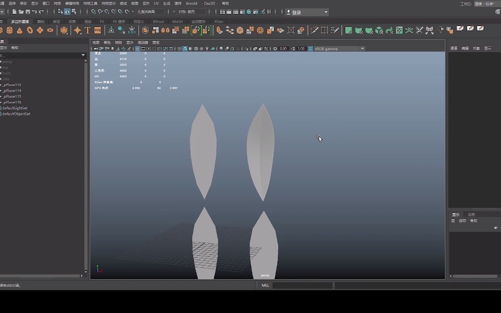501x313 pixels.
Task: Apply cylindrical mapping green icon
Action: (x=359, y=30)
